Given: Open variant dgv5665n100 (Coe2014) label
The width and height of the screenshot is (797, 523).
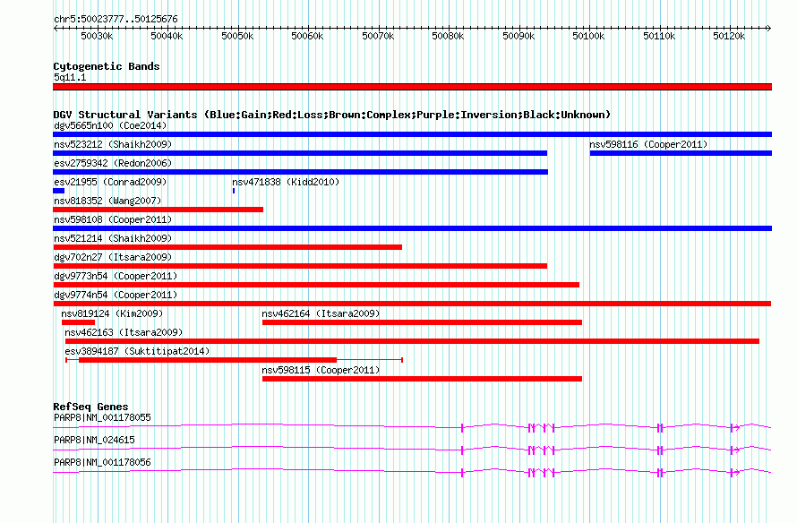Looking at the screenshot, I should pyautogui.click(x=110, y=125).
